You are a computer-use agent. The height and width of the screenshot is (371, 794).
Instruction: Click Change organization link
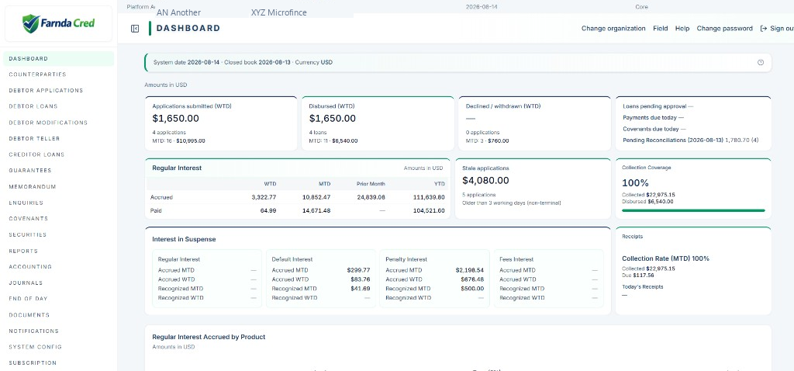[x=613, y=29]
